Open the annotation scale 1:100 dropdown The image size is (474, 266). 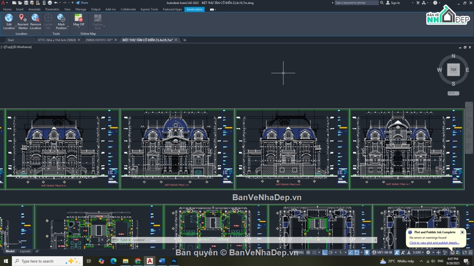click(x=418, y=252)
